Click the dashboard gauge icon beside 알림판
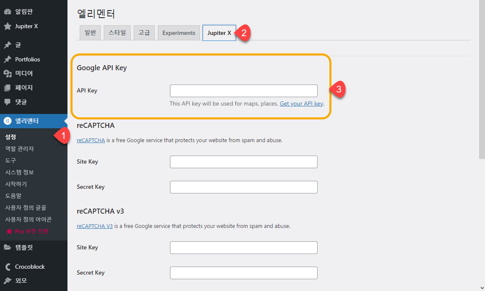This screenshot has width=485, height=291. (x=8, y=12)
